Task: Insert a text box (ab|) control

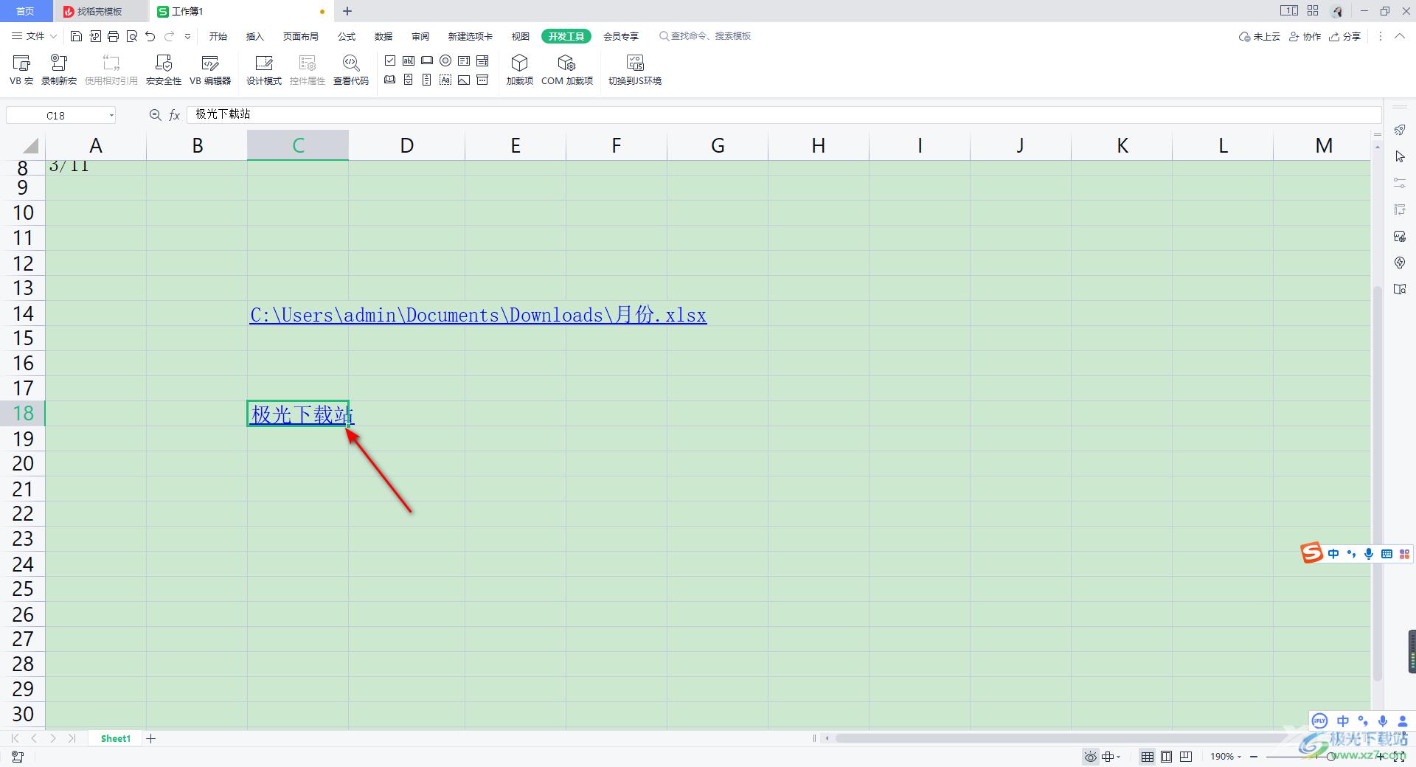Action: (x=409, y=61)
